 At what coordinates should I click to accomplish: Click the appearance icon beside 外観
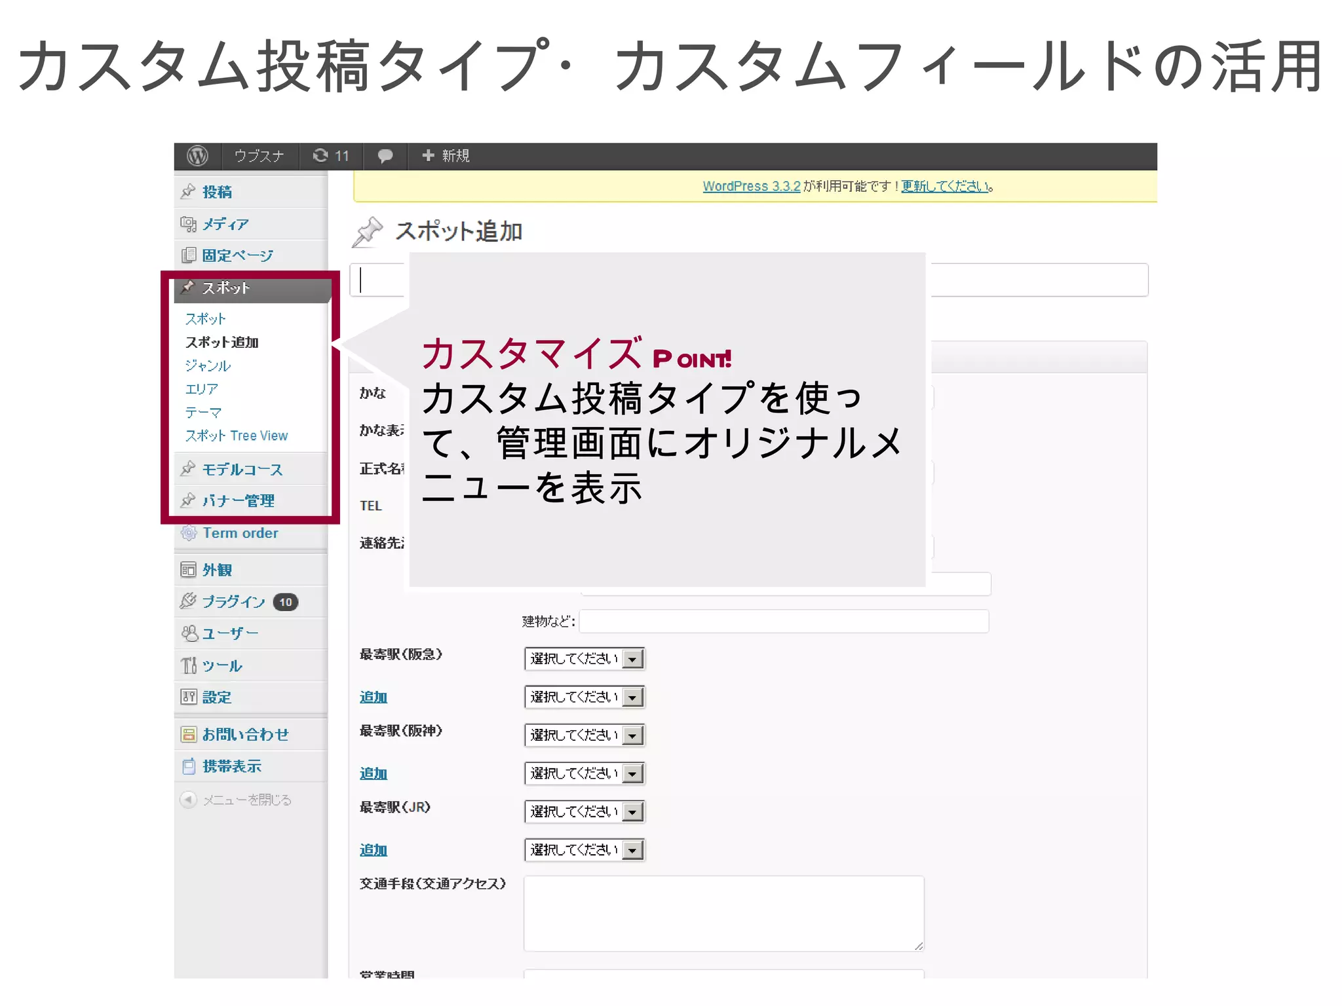tap(188, 570)
